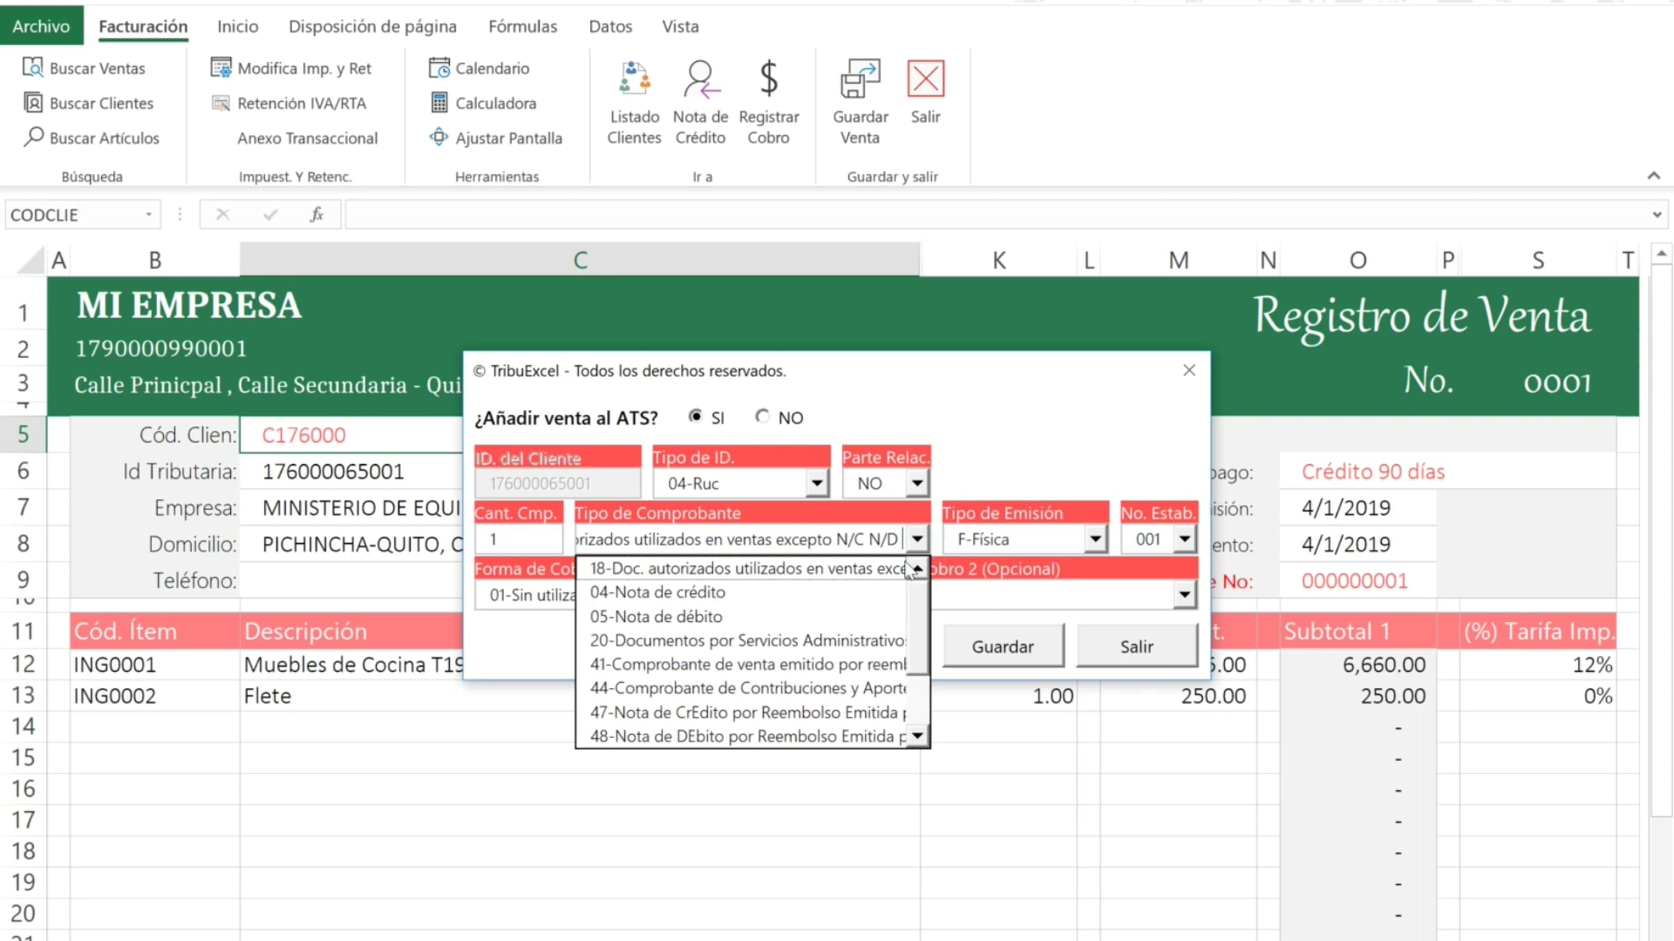Select column O header

[1357, 260]
